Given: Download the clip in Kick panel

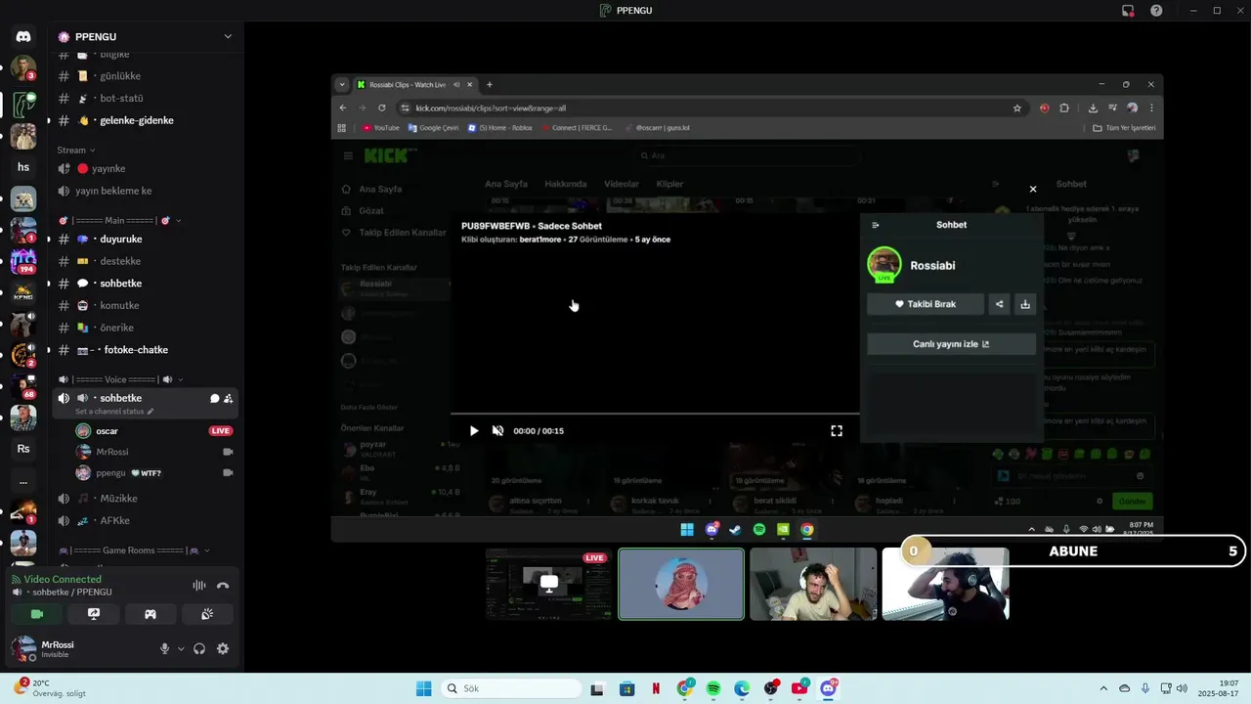Looking at the screenshot, I should [x=1025, y=304].
